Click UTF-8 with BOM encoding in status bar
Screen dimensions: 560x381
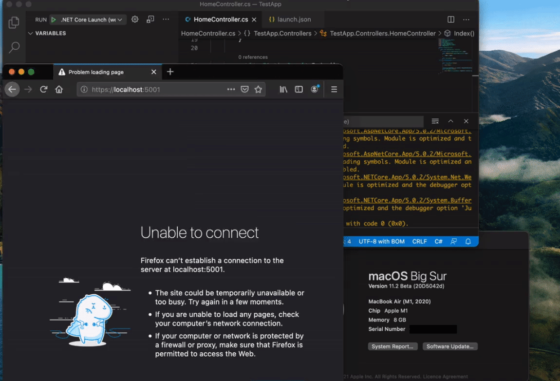pos(381,242)
